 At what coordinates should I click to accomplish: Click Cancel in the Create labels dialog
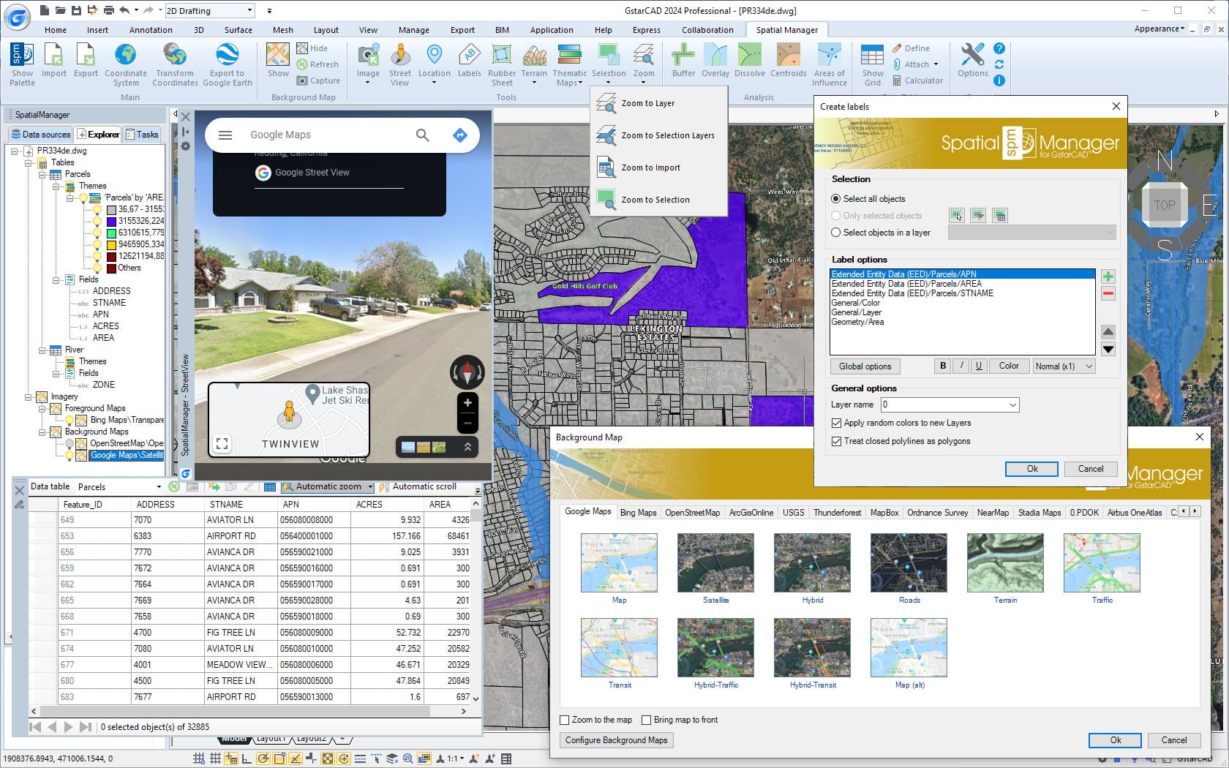(x=1090, y=469)
